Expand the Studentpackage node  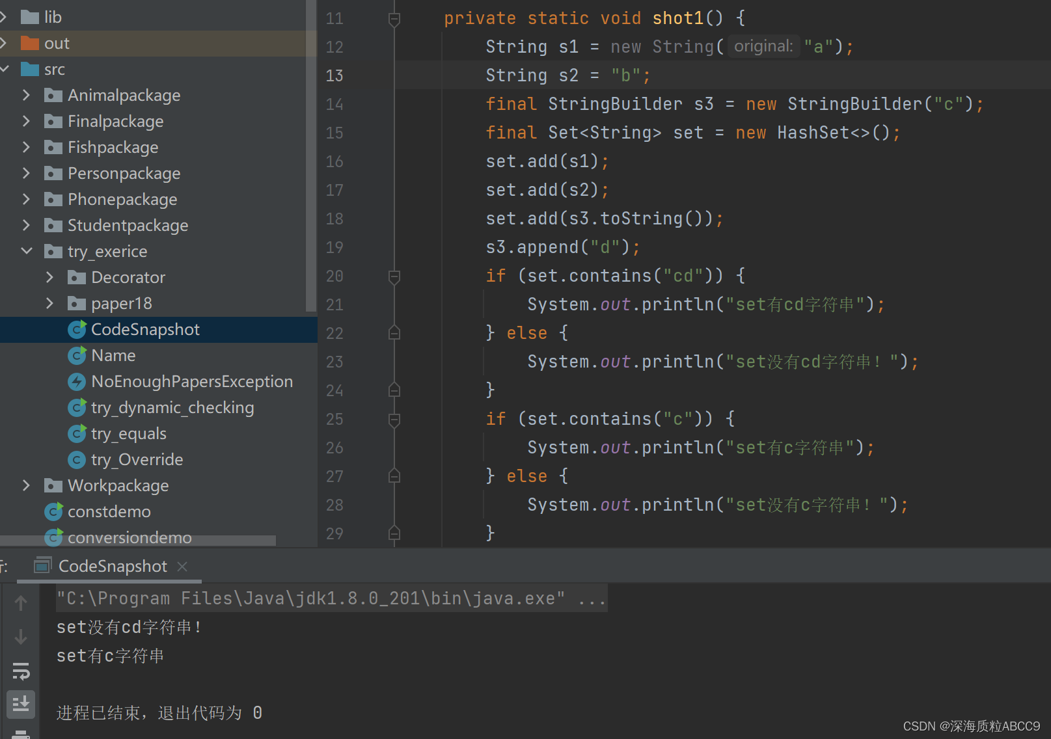[x=26, y=225]
